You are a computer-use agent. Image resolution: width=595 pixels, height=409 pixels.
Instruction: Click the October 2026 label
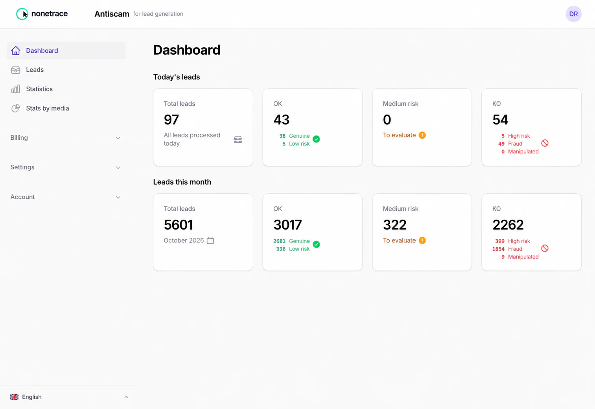[184, 241]
